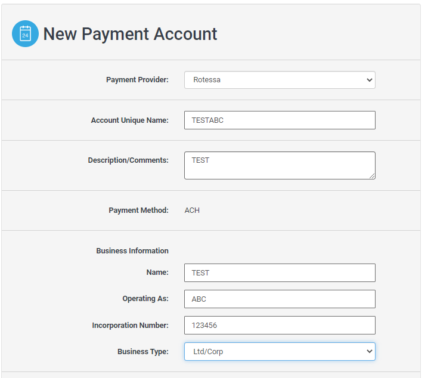431x378 pixels.
Task: Click the Incorporation Number label
Action: [130, 326]
